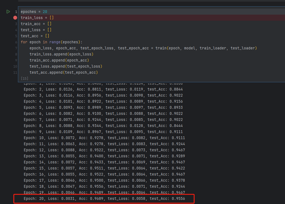Click the number 20 in epoches assignment
The image size is (285, 204).
point(45,12)
